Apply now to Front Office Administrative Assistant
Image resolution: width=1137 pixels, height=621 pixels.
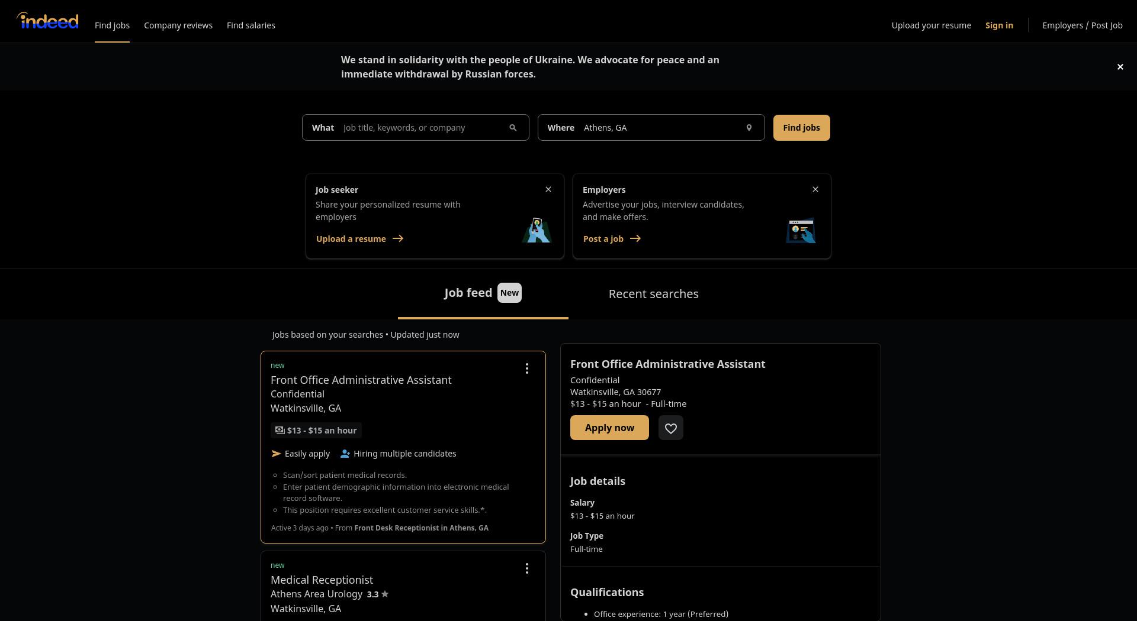609,428
